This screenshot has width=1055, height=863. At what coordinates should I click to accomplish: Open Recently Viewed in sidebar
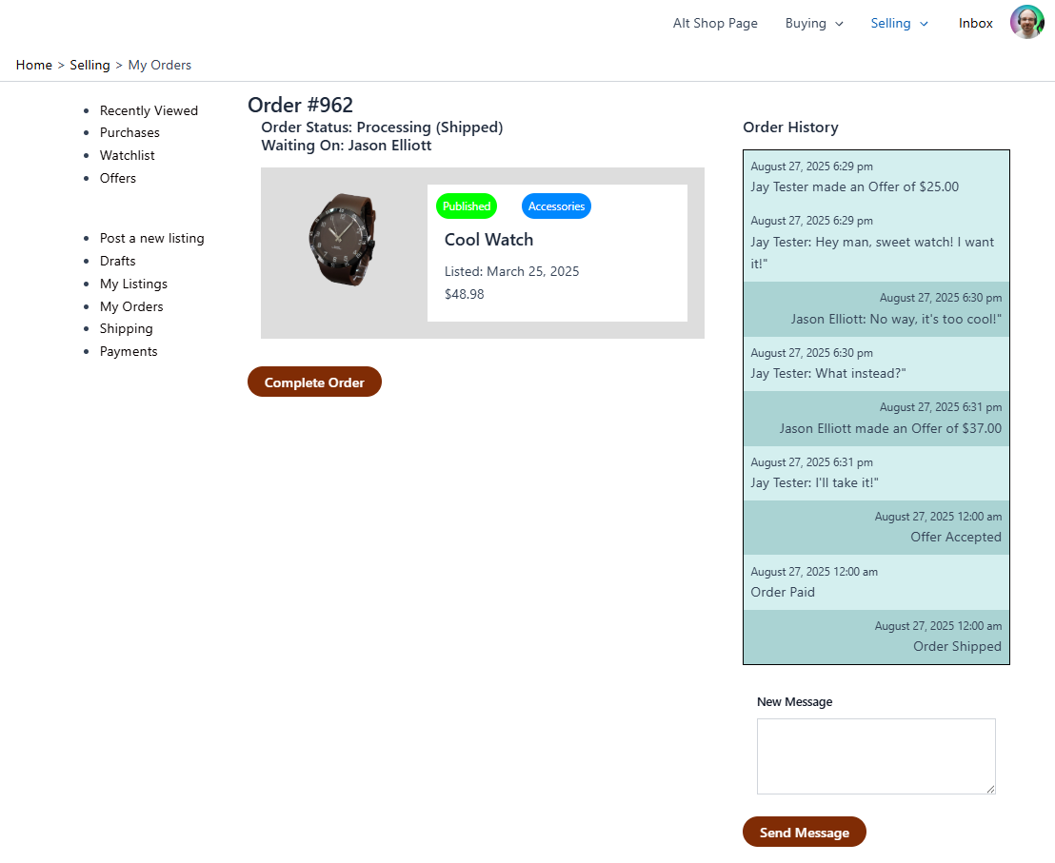[149, 110]
